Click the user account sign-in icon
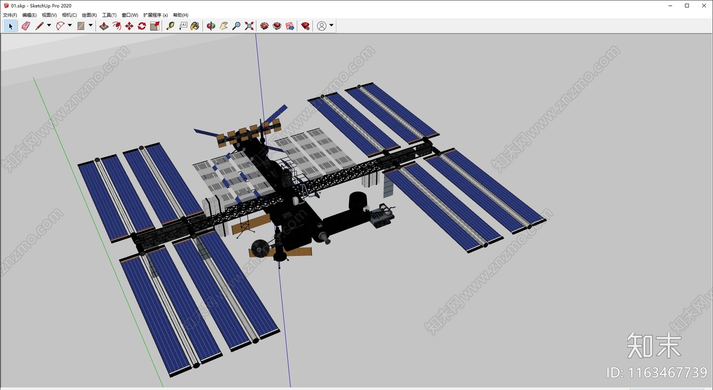713x390 pixels. (x=321, y=26)
